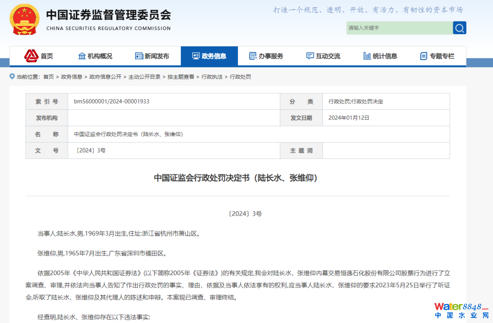Click the 机构概况 building icon
Screen dimensions: 493x323
82,56
